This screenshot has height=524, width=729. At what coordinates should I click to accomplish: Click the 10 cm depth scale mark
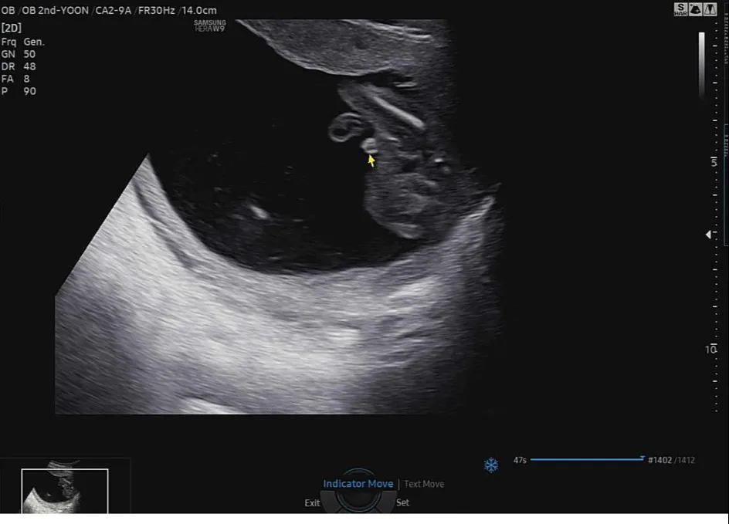(x=710, y=350)
